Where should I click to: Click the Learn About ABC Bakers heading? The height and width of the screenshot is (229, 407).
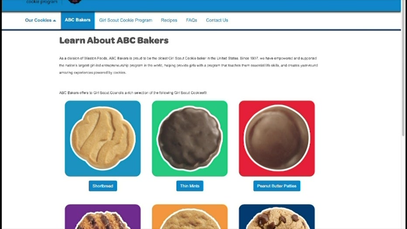[x=114, y=41]
